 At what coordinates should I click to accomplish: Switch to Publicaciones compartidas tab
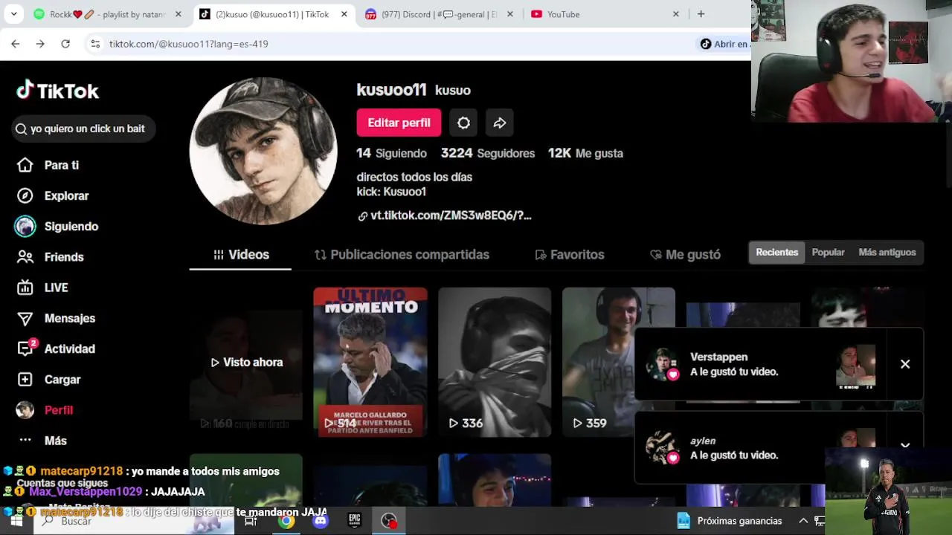pyautogui.click(x=402, y=255)
